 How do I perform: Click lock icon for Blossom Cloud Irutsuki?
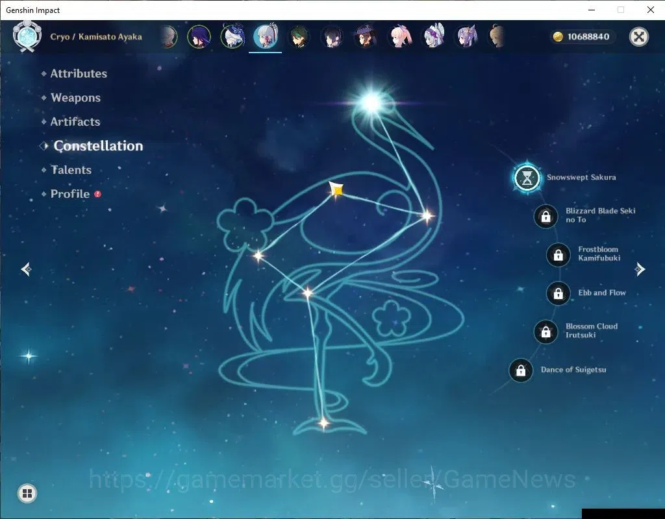coord(546,332)
